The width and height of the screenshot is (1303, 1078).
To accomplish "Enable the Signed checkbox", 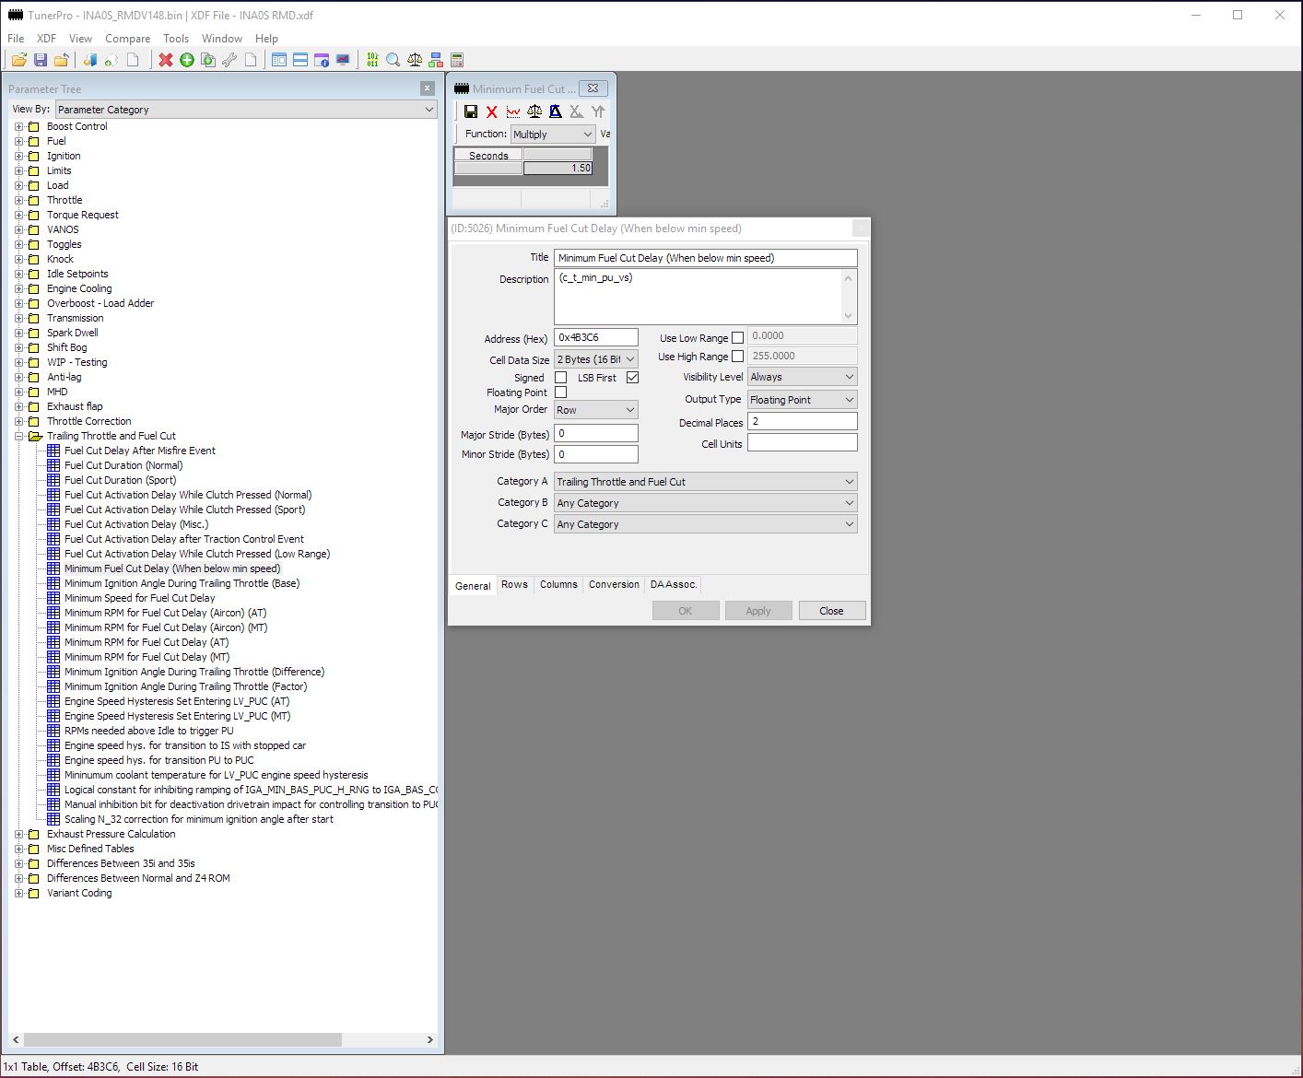I will [560, 378].
